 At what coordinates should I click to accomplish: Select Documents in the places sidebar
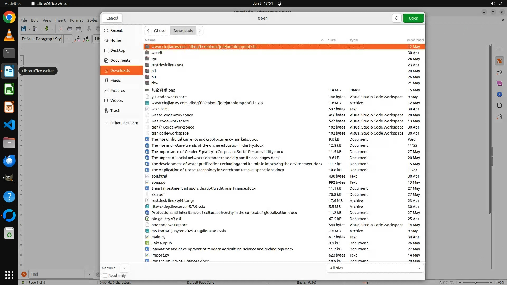(x=120, y=60)
